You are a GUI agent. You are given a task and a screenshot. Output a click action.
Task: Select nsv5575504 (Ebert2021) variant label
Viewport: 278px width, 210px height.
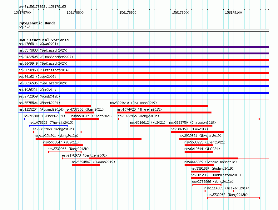click(x=39, y=103)
